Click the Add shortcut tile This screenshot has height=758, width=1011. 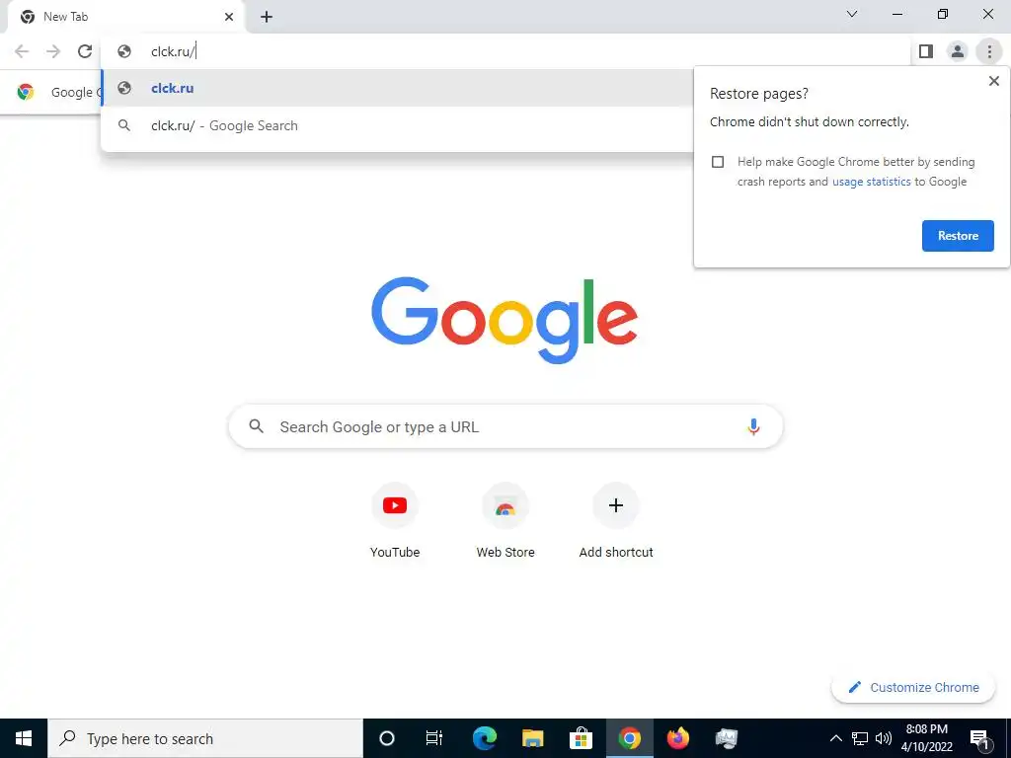(616, 521)
